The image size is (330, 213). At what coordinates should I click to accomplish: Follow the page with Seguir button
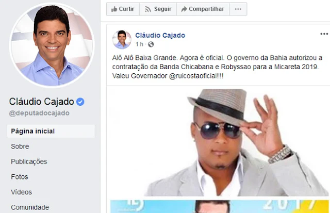click(158, 9)
